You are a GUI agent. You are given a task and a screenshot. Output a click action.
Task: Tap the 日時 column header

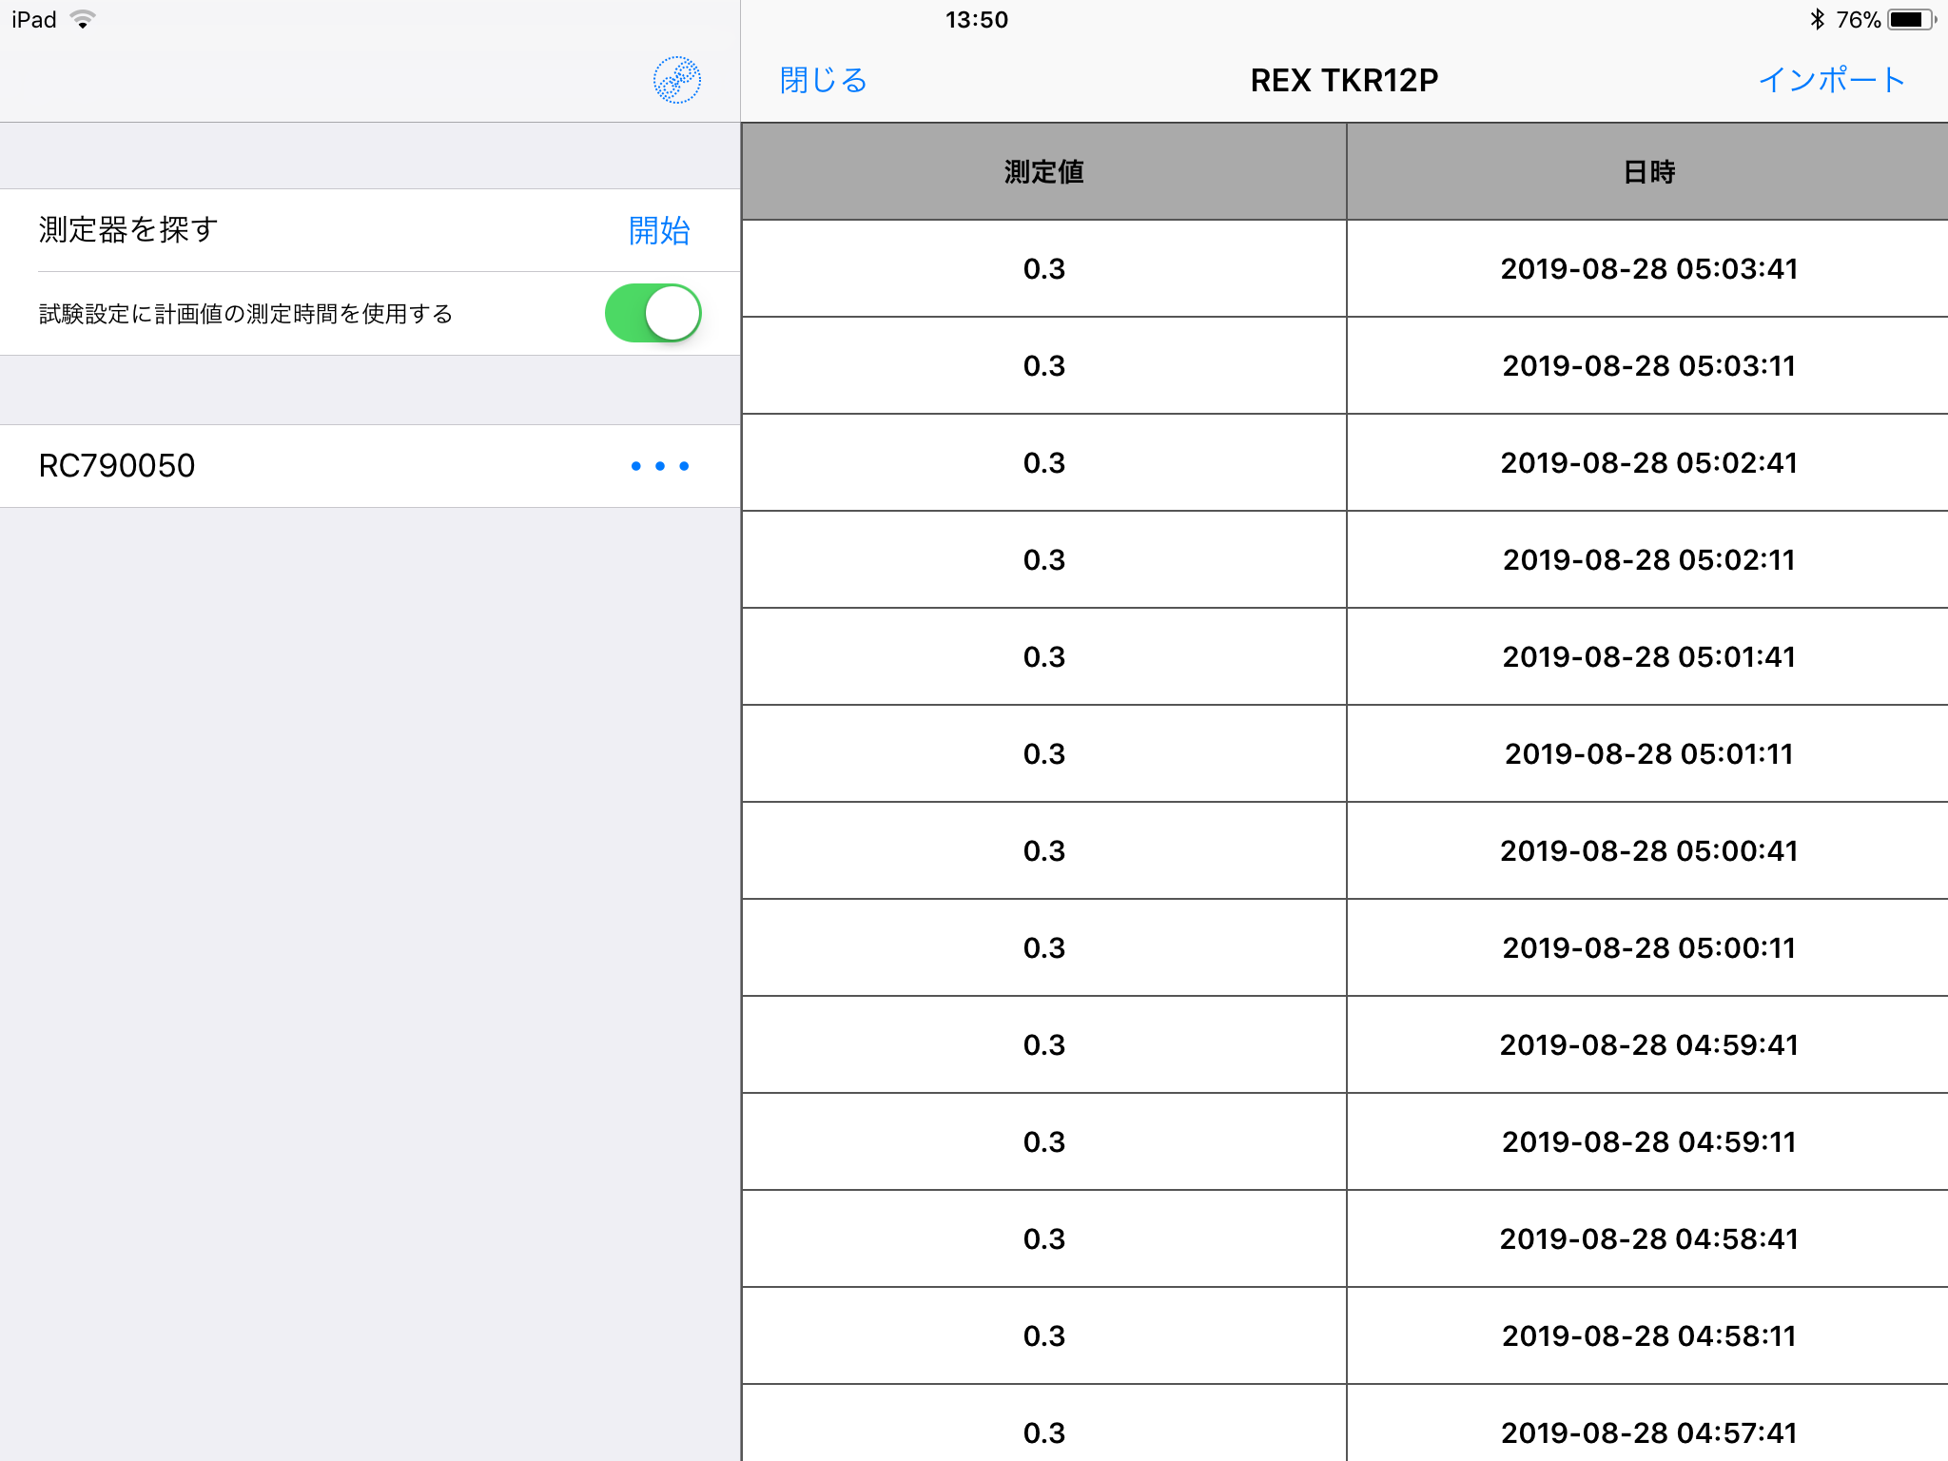1648,172
